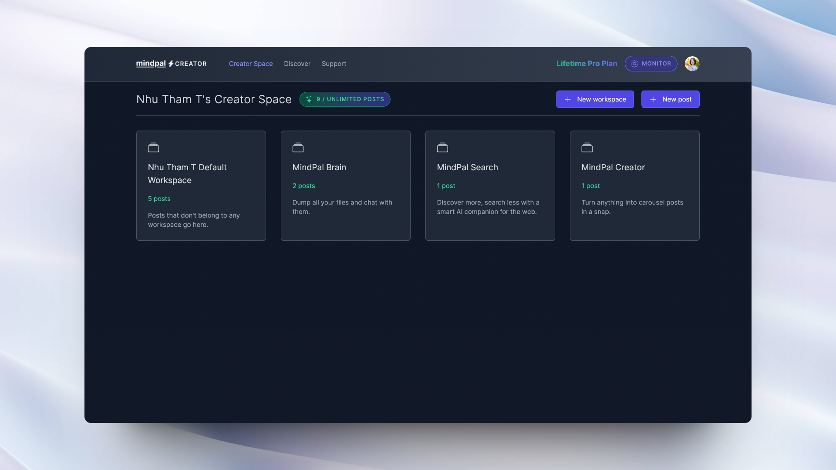The image size is (836, 470).
Task: Click folder icon on Default Workspace card
Action: [x=153, y=148]
